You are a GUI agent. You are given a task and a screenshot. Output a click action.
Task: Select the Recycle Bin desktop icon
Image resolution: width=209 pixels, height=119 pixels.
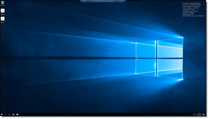(3, 3)
